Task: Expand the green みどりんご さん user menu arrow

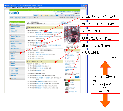Action: 24,22
